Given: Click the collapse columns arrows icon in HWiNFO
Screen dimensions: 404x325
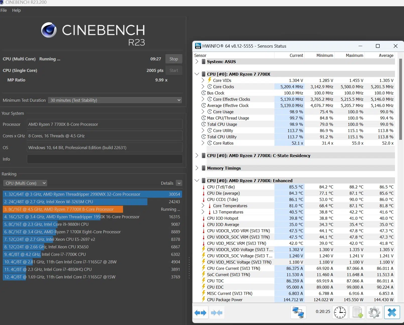Looking at the screenshot, I should tap(216, 312).
